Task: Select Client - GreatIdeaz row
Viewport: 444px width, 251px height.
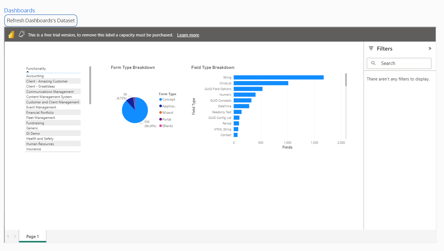Action: click(53, 86)
